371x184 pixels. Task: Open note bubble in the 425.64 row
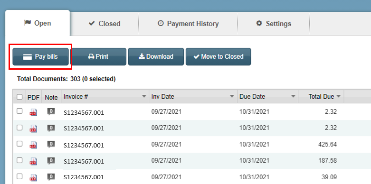point(51,144)
